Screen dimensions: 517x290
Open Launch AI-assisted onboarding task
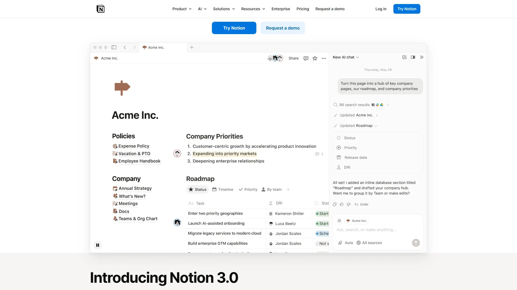pos(216,223)
